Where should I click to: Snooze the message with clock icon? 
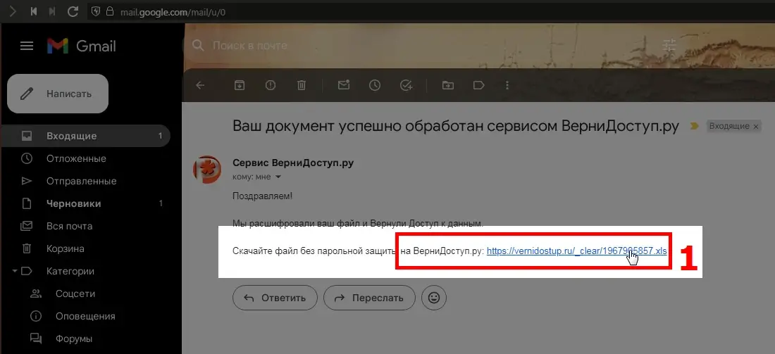[x=375, y=85]
